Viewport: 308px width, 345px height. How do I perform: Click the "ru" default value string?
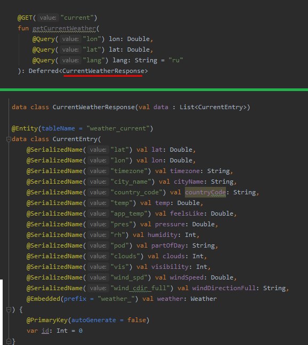(x=176, y=60)
